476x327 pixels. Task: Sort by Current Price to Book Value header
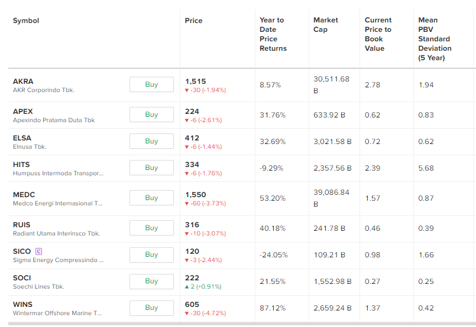378,34
